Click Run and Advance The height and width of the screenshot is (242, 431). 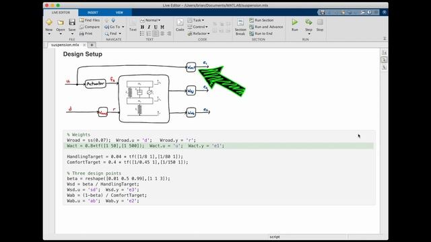pyautogui.click(x=266, y=27)
